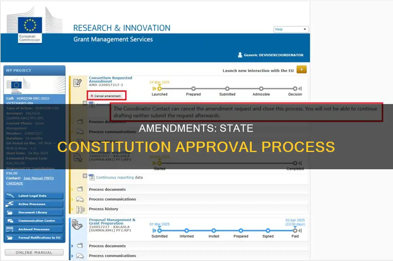This screenshot has width=393, height=261.
Task: Click the user icon beside Generic DEVUSERCOORDINATOR
Action: [240, 55]
